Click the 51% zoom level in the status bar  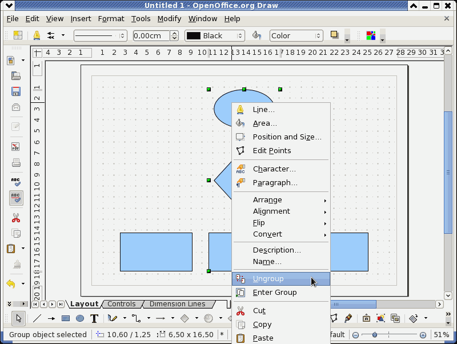pyautogui.click(x=441, y=335)
